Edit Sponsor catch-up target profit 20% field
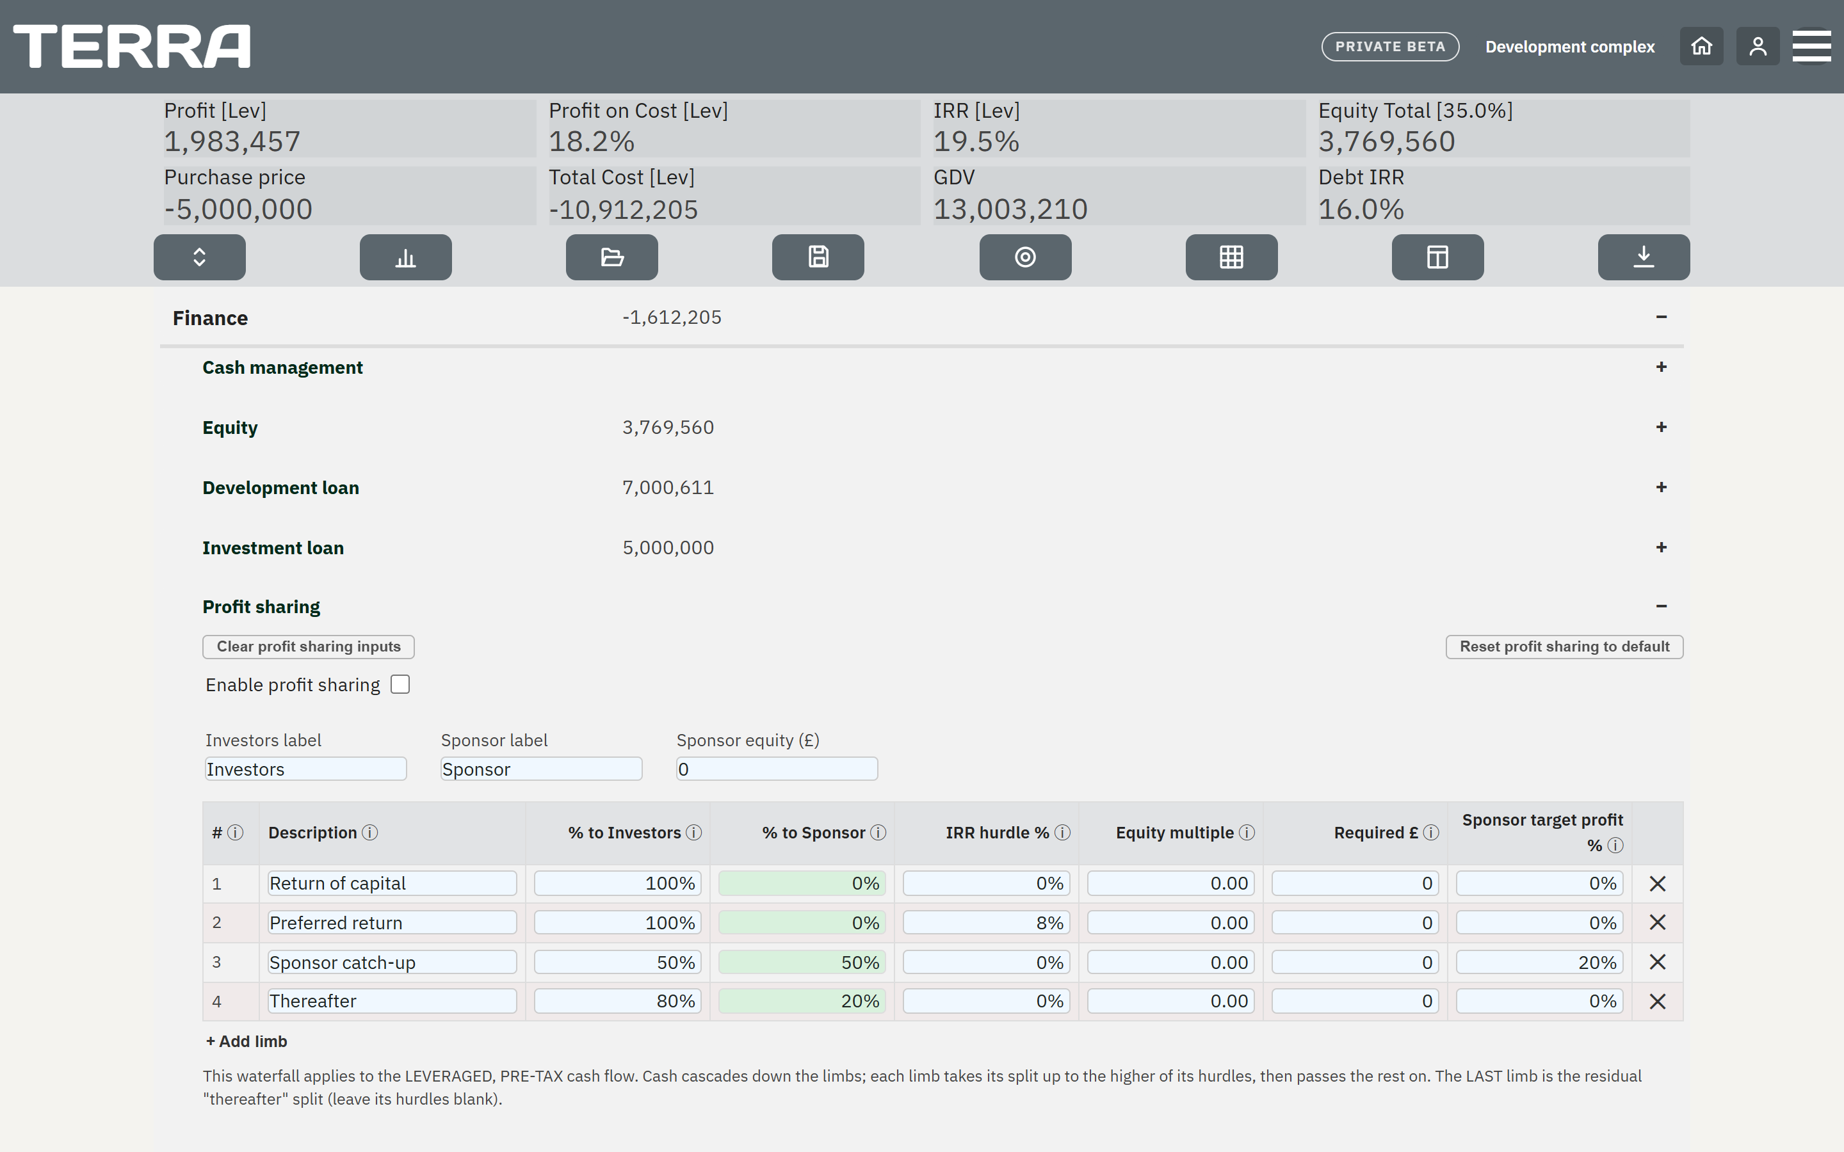The image size is (1844, 1152). click(1539, 963)
